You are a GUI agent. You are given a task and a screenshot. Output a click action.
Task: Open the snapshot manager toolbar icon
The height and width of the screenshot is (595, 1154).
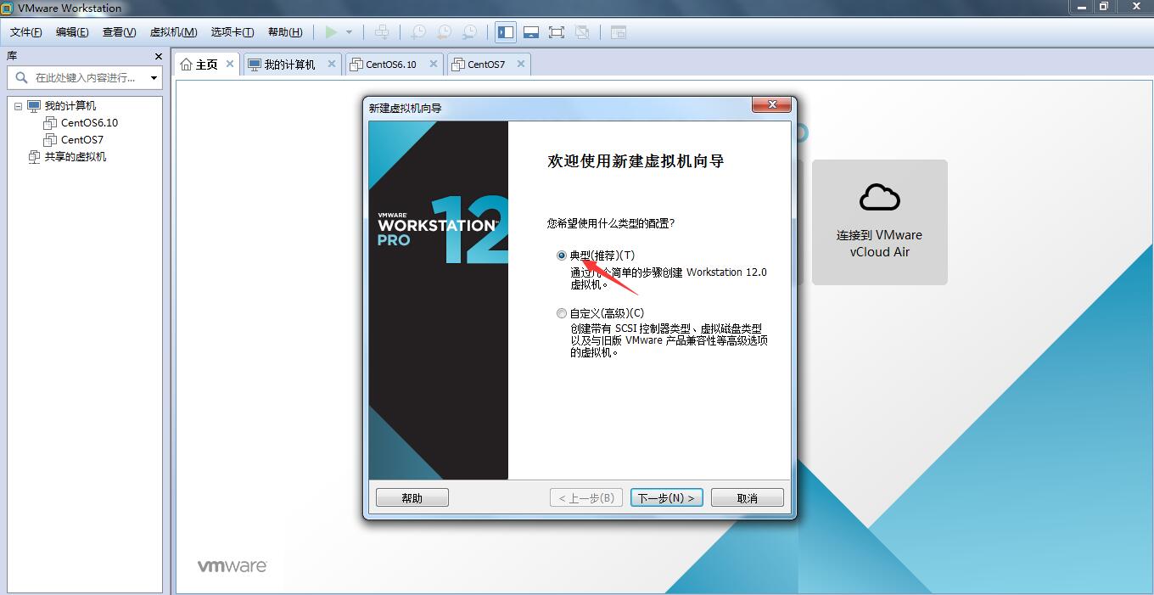click(x=469, y=32)
